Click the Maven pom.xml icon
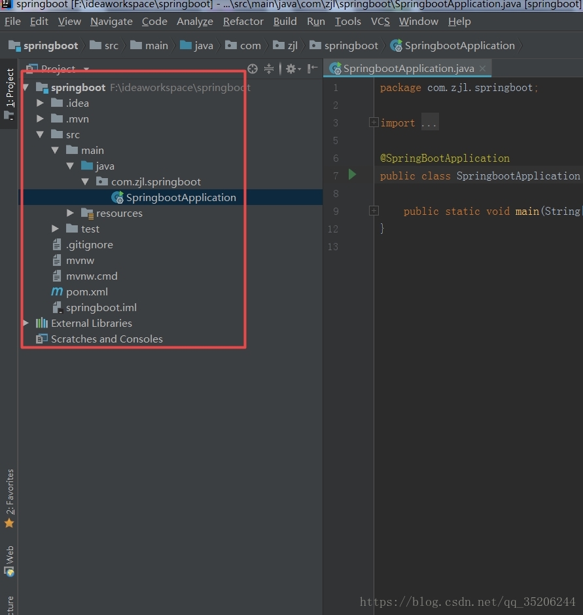 57,291
